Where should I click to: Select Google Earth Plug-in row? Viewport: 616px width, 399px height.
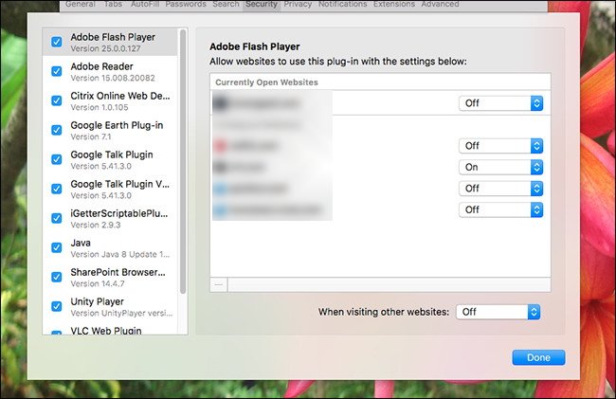110,131
